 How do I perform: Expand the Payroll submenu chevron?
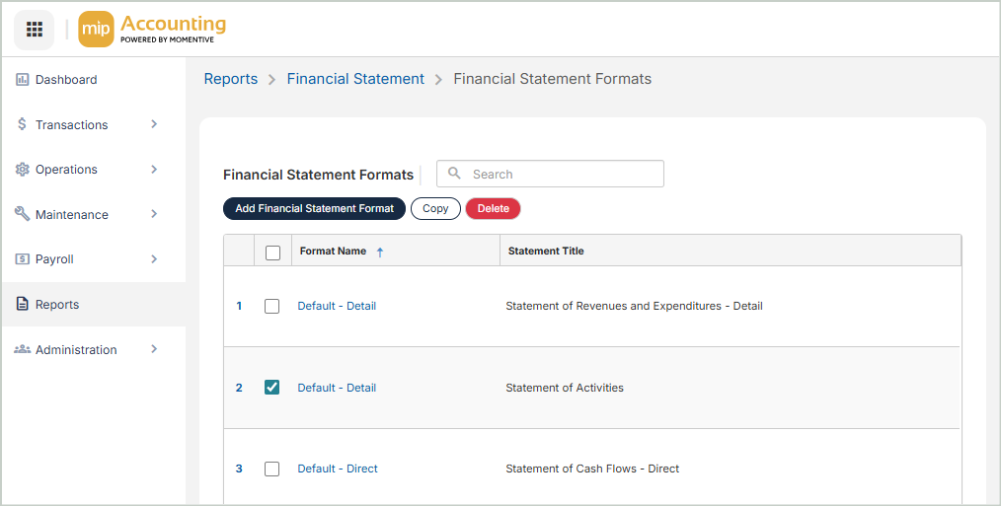(154, 259)
